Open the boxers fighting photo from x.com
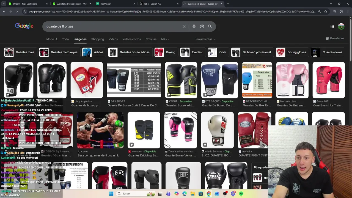Viewport: 352px width, 198px height. pos(100,130)
